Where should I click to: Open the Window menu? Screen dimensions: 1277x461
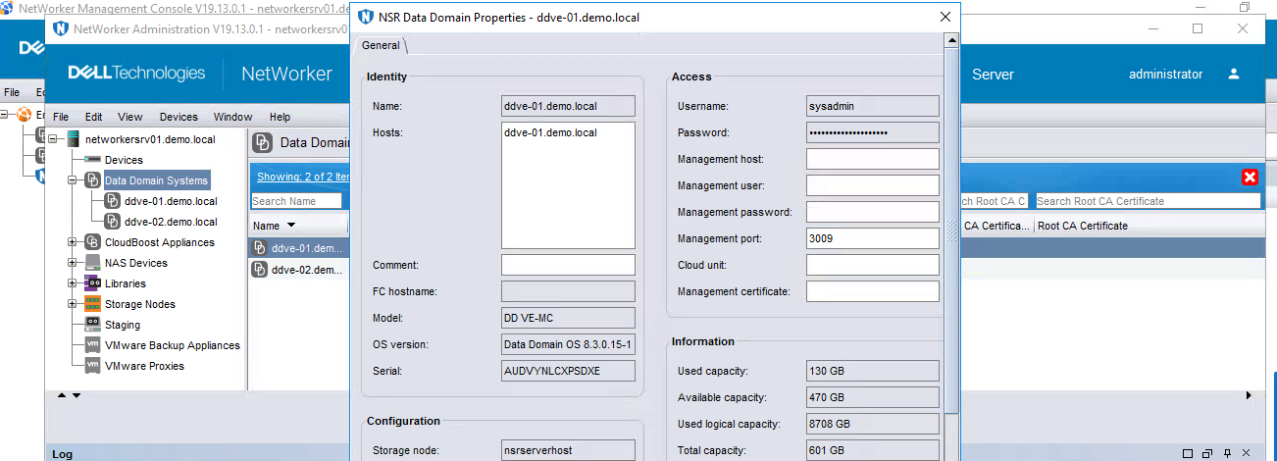coord(232,117)
